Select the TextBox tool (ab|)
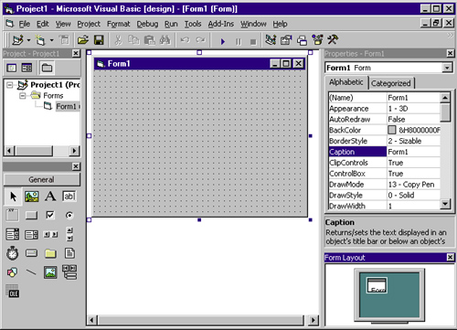The image size is (457, 330). point(69,197)
